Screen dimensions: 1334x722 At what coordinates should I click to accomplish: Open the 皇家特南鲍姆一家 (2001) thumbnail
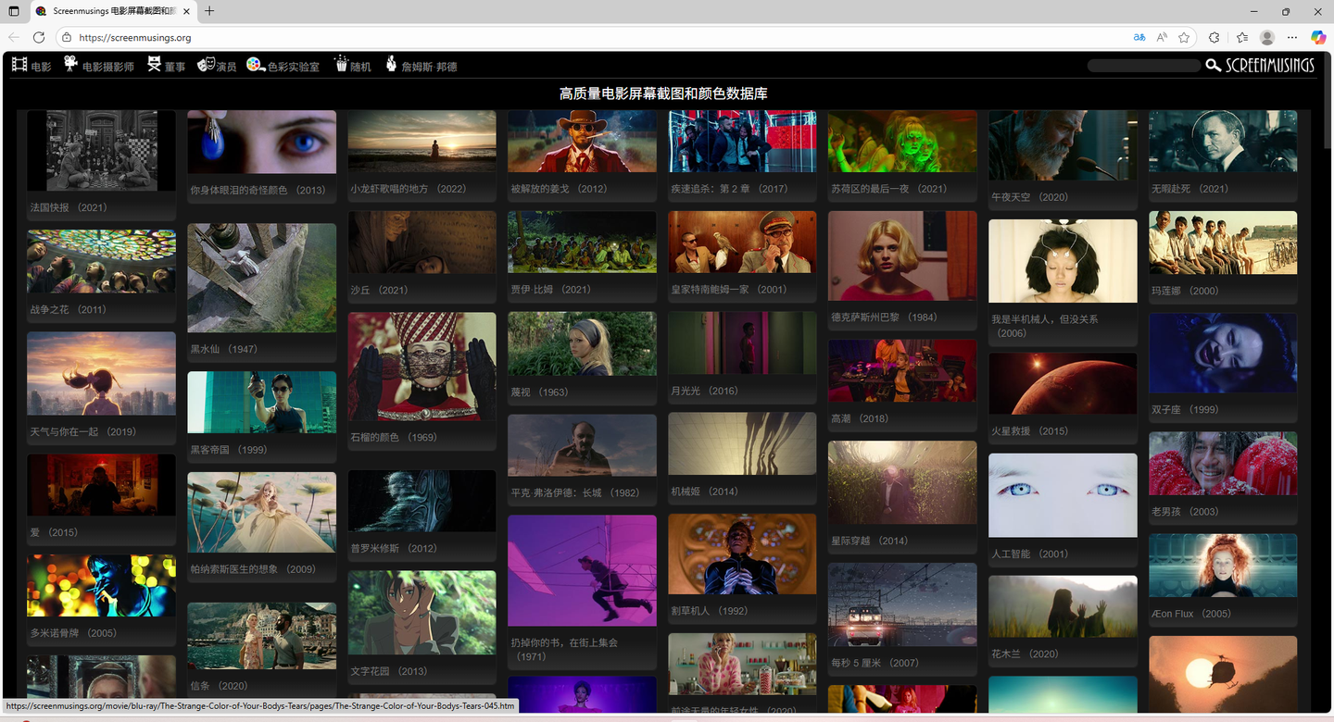(x=742, y=242)
